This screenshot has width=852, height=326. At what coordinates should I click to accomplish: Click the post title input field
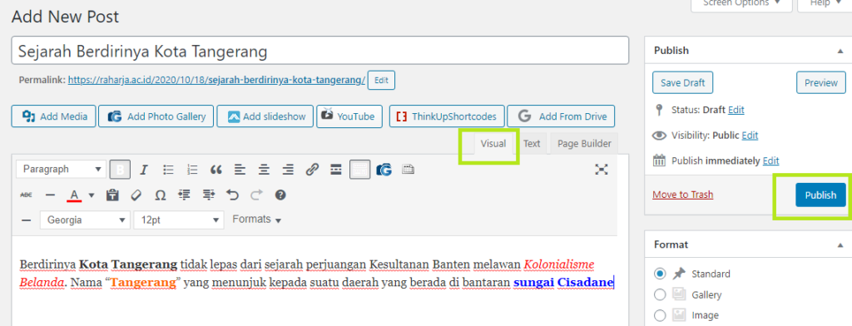[320, 51]
